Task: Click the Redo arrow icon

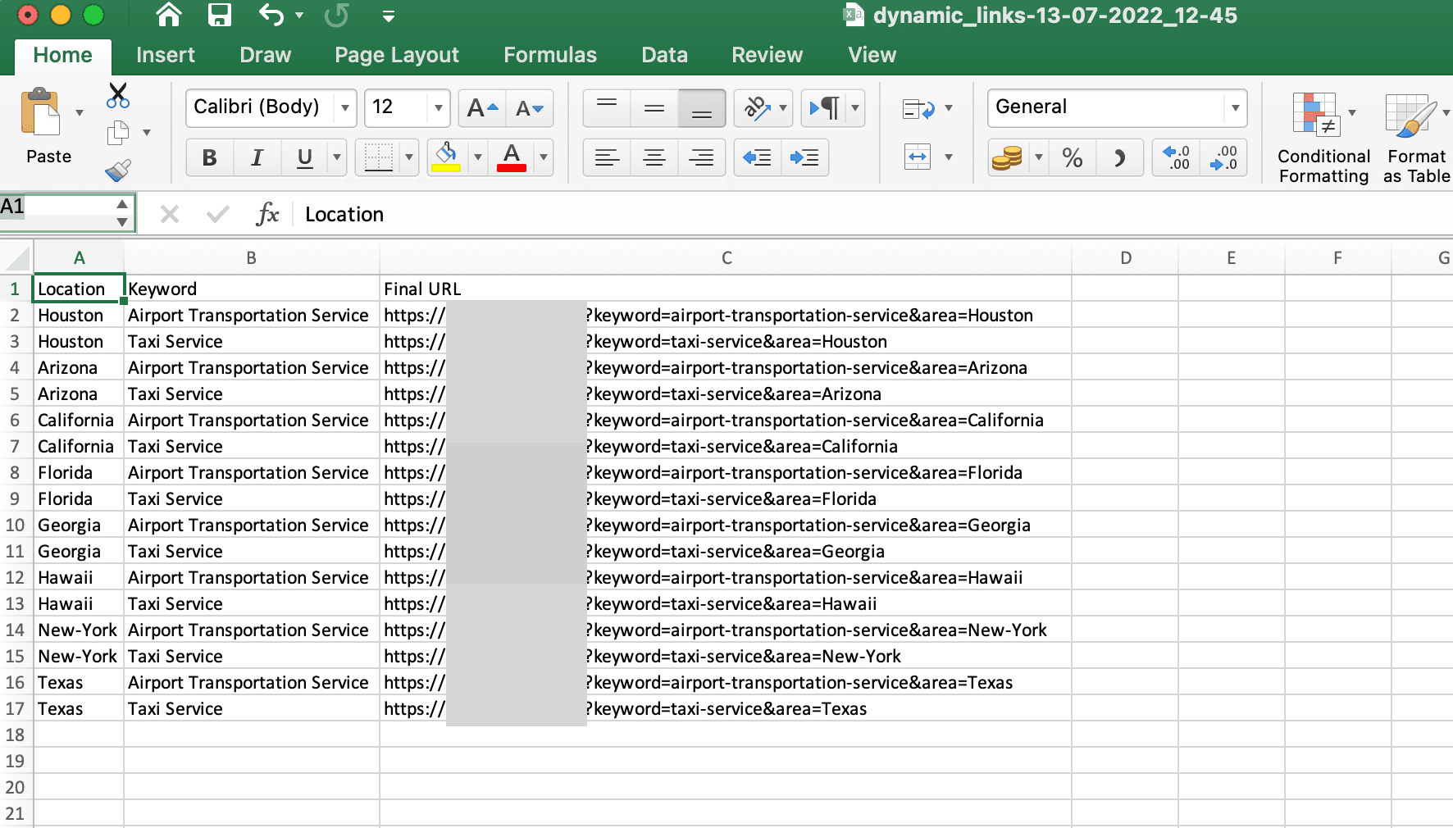Action: click(336, 15)
